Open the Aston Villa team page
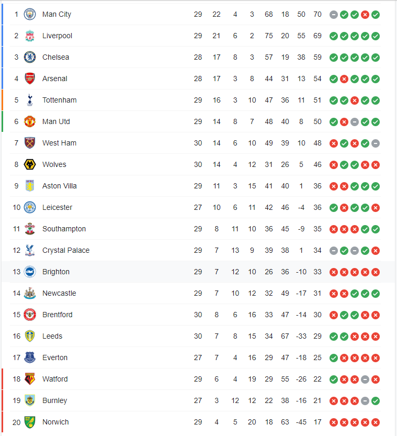 point(60,186)
